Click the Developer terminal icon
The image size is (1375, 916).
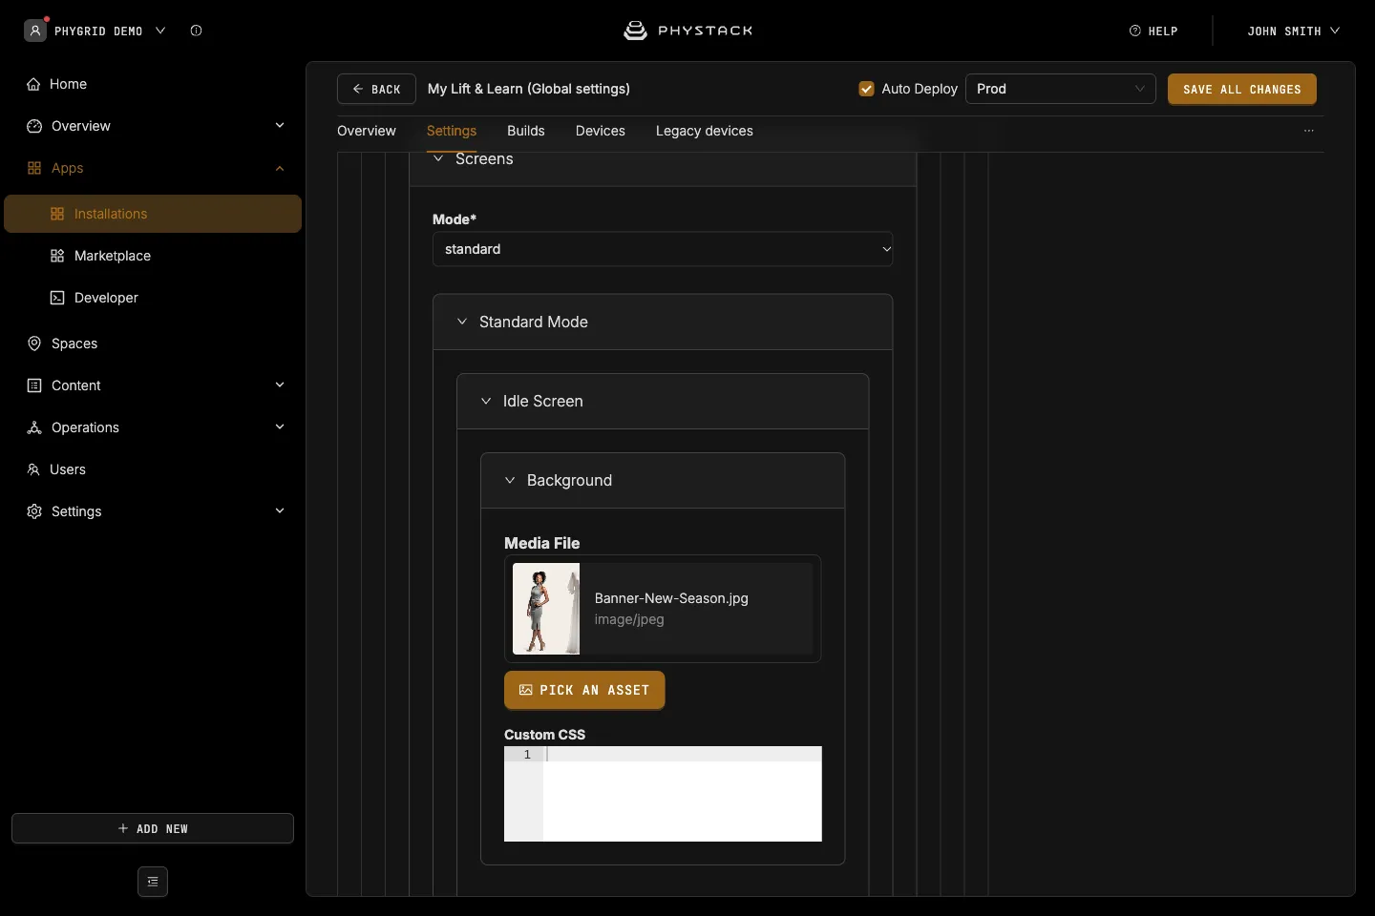[57, 298]
